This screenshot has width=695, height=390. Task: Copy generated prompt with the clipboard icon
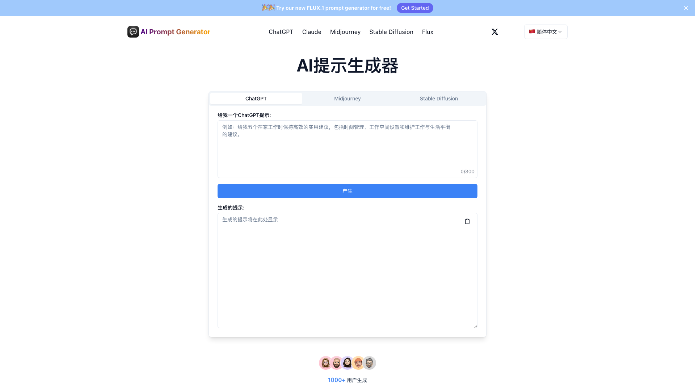click(467, 221)
